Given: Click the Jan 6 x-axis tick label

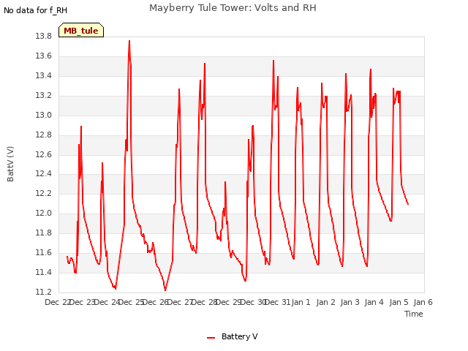Looking at the screenshot, I should 423,302.
